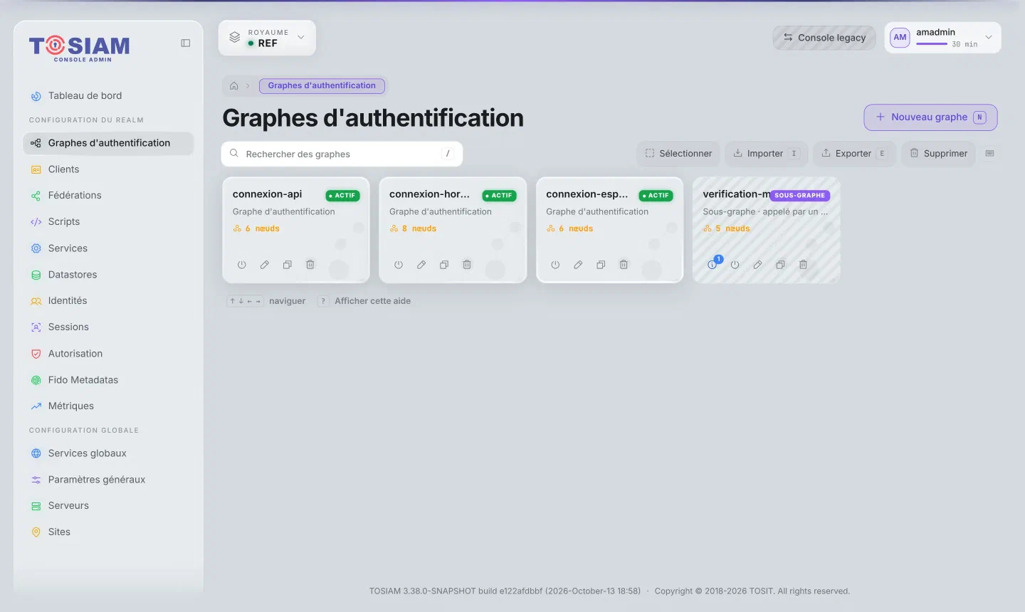Toggle power on verification sous-graphe
1025x612 pixels.
(x=735, y=265)
